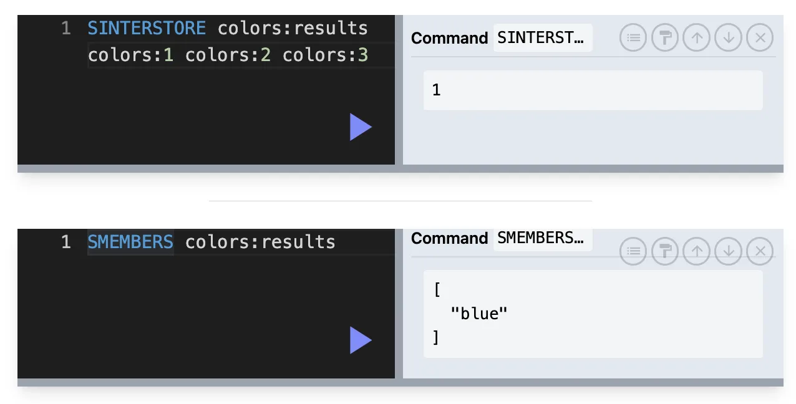This screenshot has width=796, height=404.
Task: Close the SINTERSTORE result panel
Action: tap(760, 38)
